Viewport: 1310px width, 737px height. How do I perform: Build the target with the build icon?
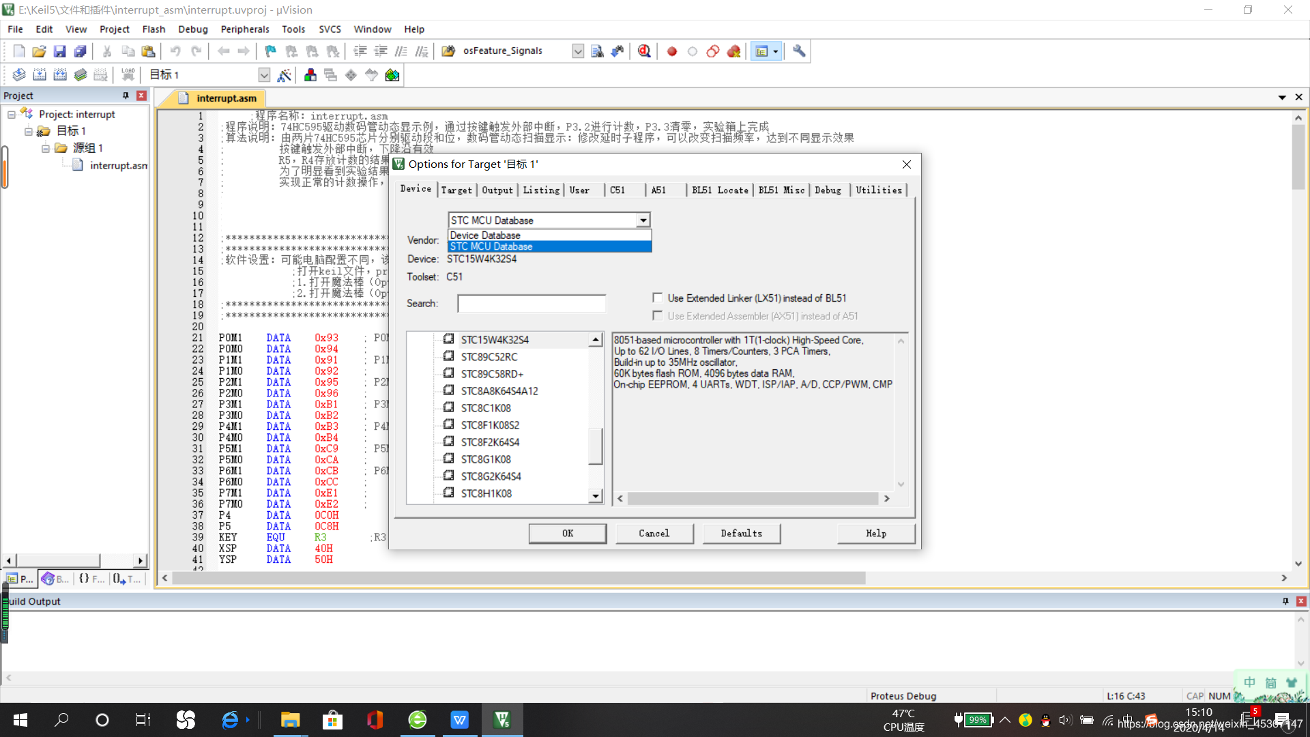pos(40,75)
